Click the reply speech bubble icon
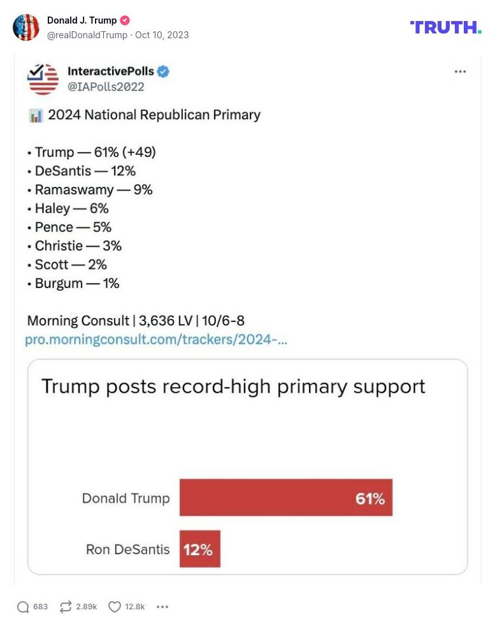495x626 pixels. click(x=24, y=607)
